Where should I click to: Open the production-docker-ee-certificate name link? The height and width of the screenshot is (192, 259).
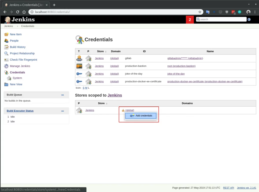[205, 82]
